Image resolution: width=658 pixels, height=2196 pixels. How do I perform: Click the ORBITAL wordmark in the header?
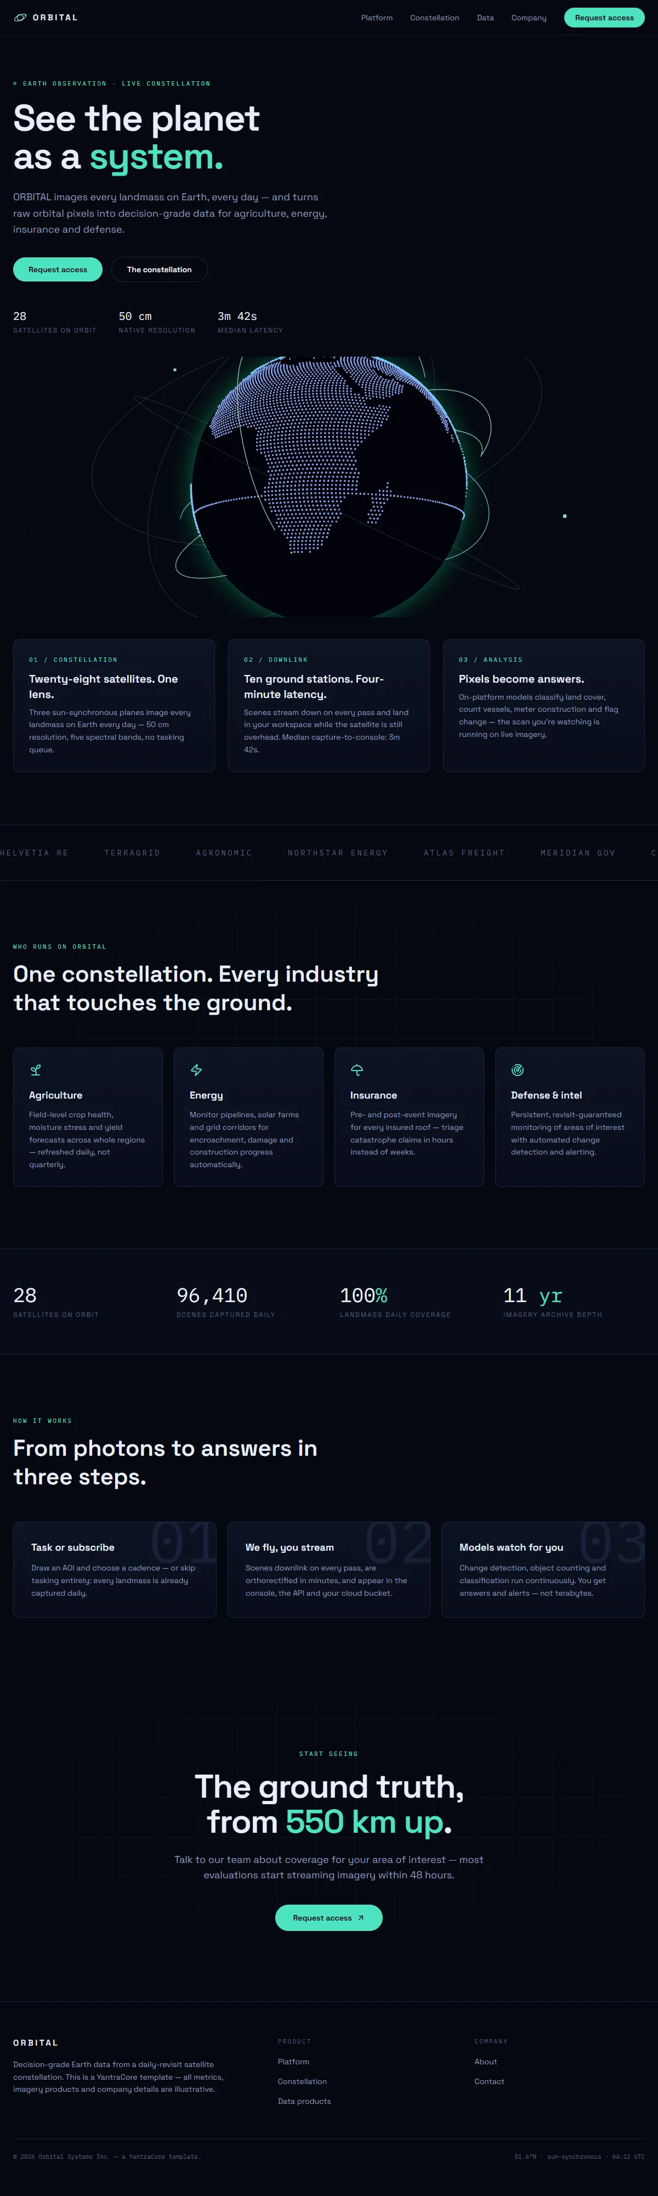click(55, 17)
